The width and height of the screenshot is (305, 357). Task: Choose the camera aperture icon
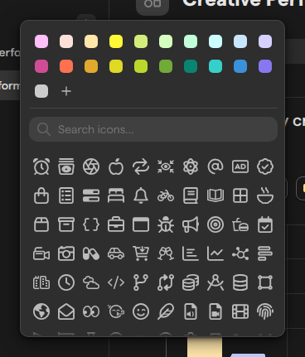point(91,166)
